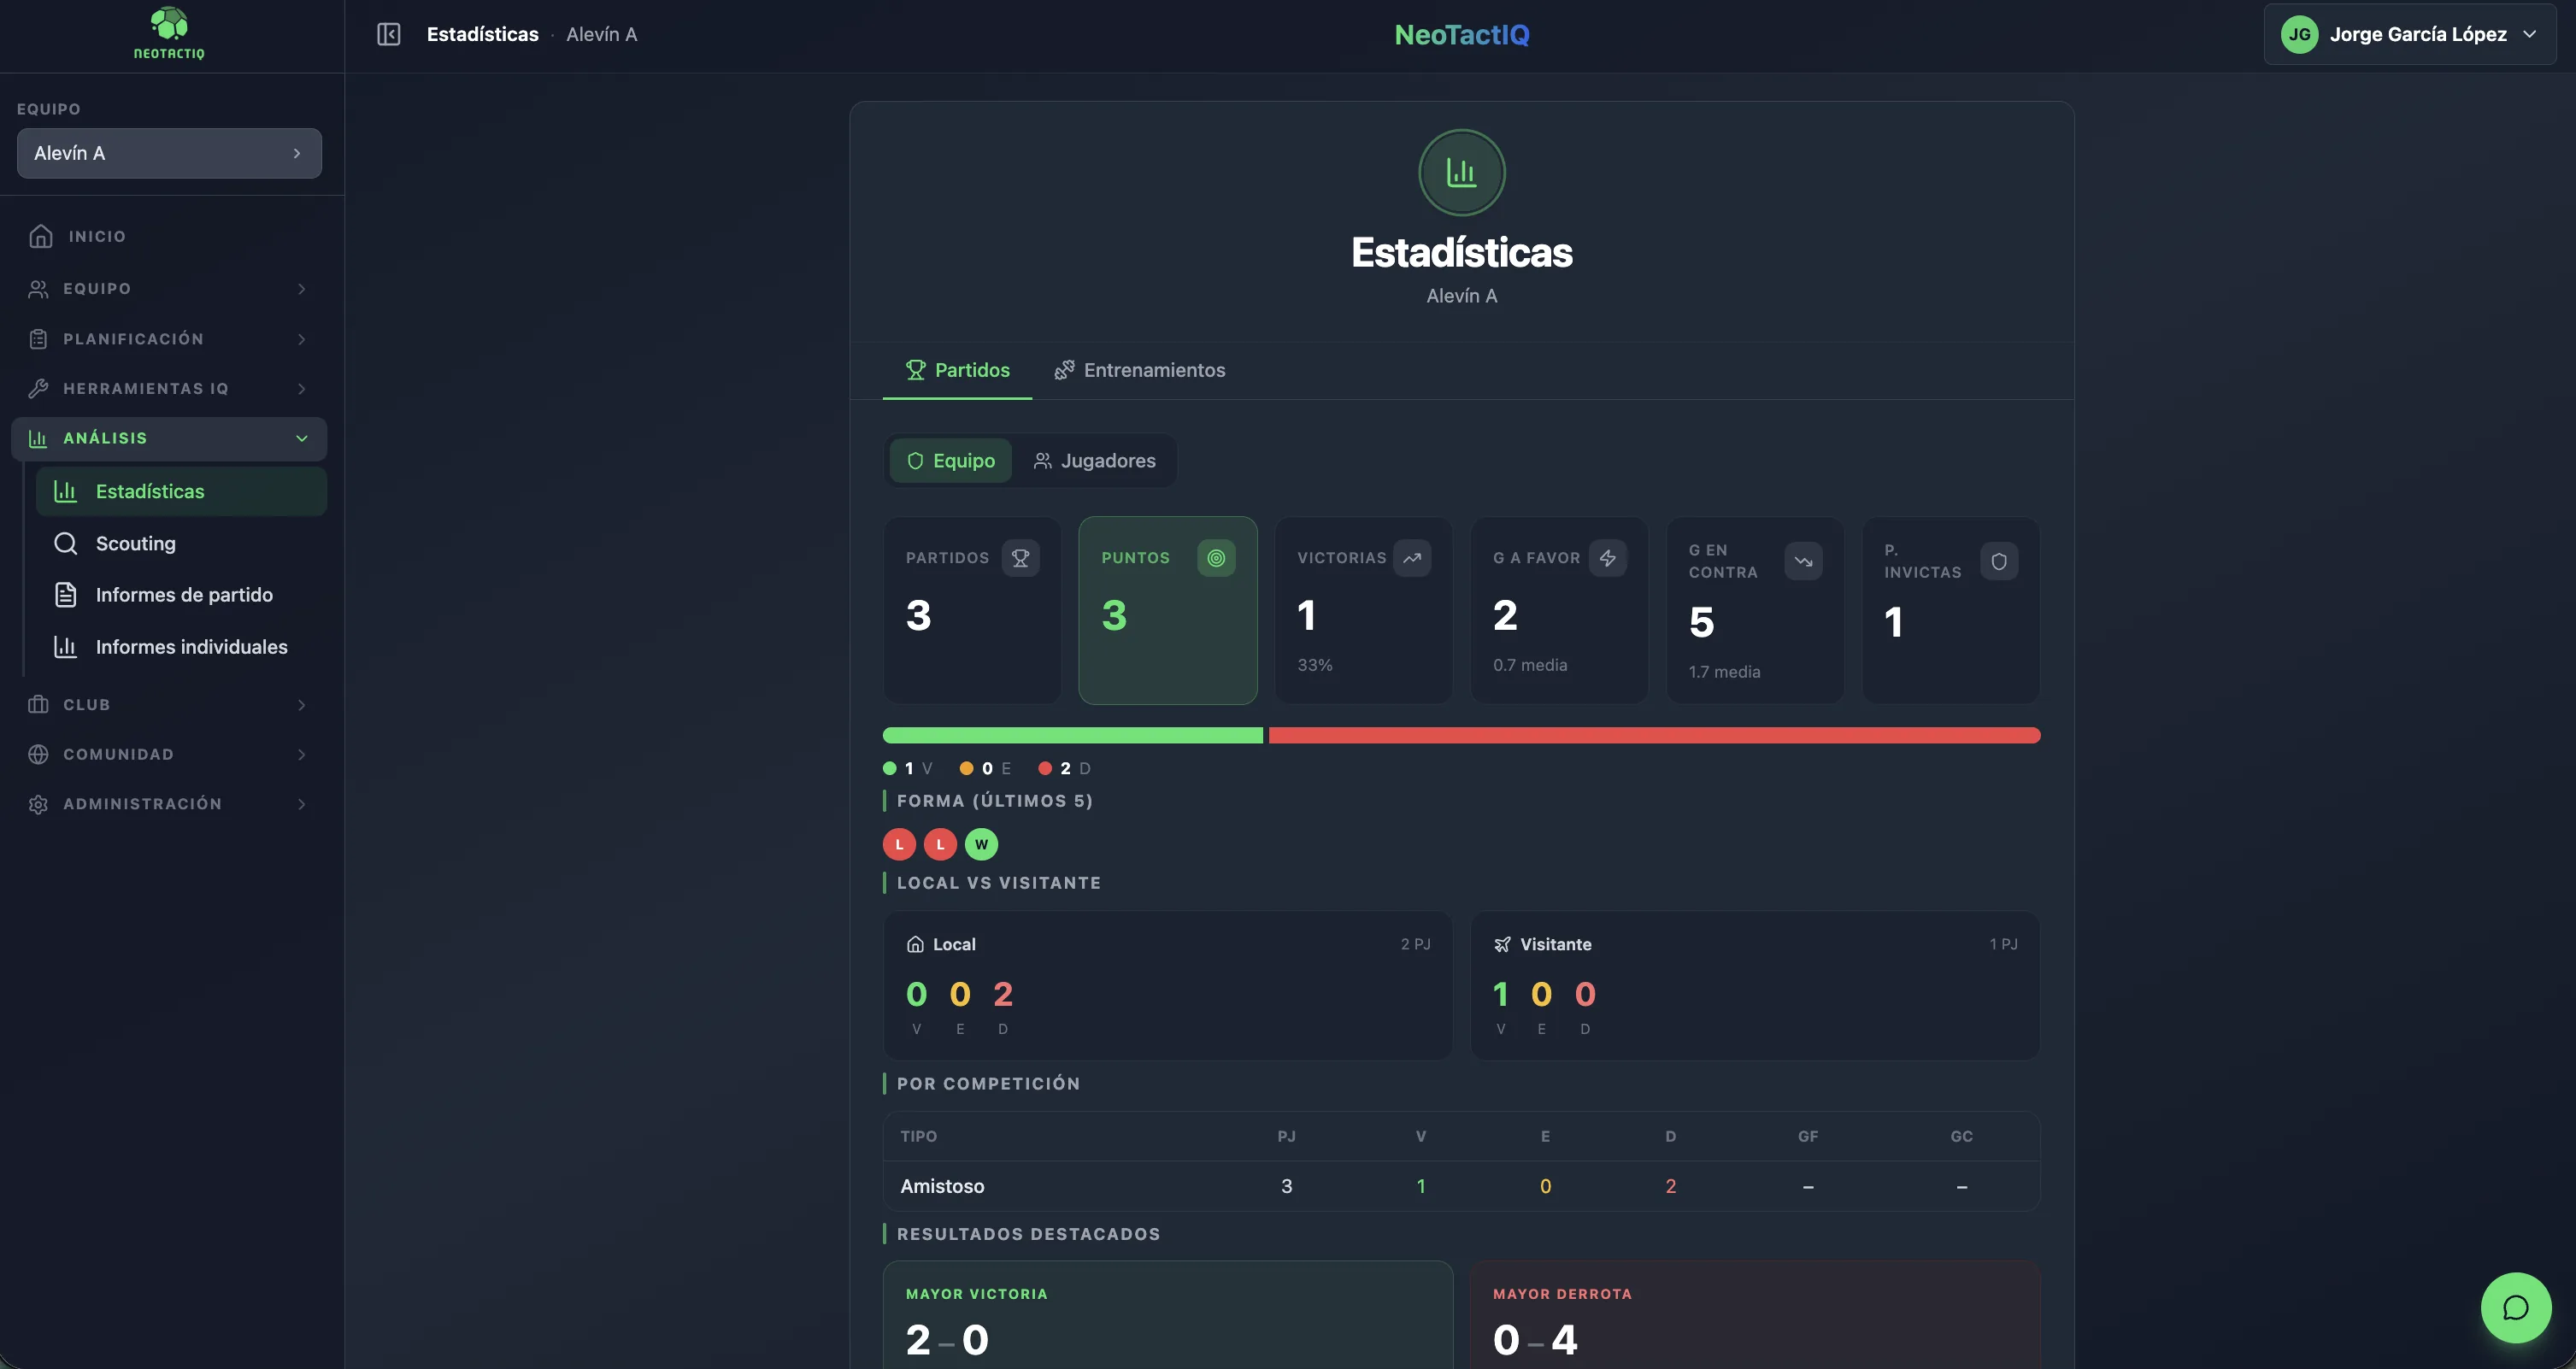Expand the Planificación sidebar section

(x=169, y=339)
